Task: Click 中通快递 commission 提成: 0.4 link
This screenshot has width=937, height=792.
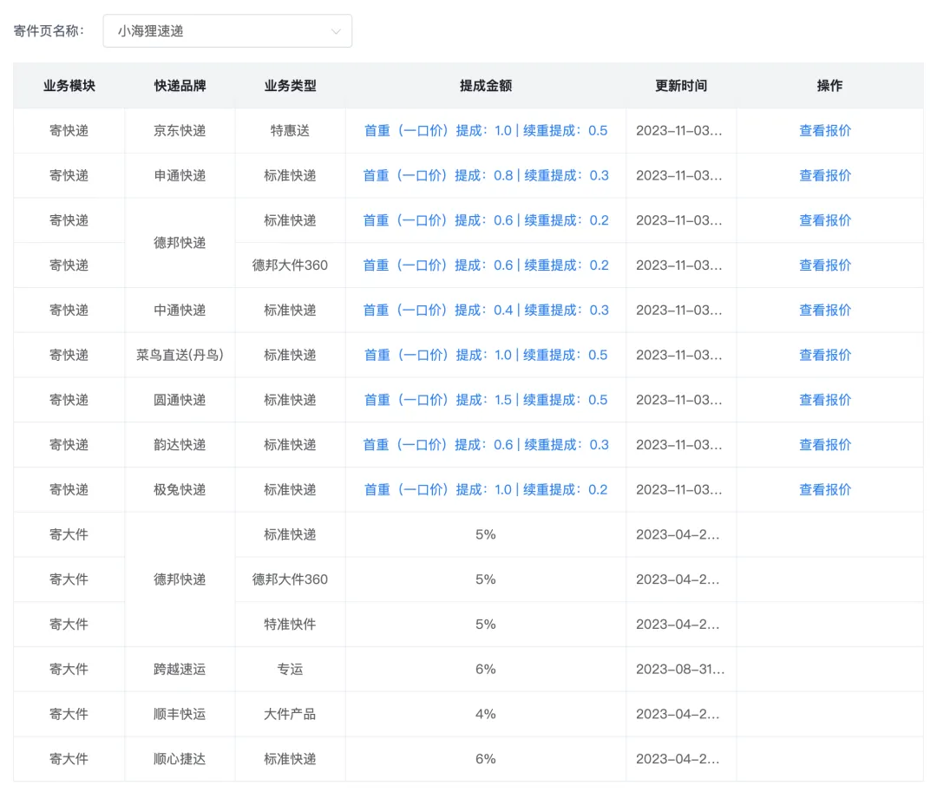Action: point(486,310)
